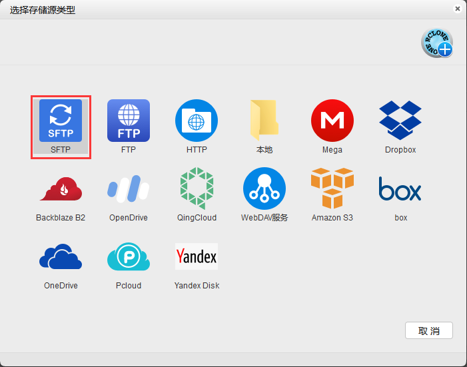The width and height of the screenshot is (467, 367).
Task: Choose the WebDAV服务 icon
Action: (264, 188)
